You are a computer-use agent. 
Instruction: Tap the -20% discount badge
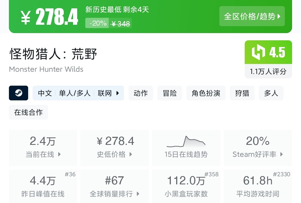(x=97, y=23)
